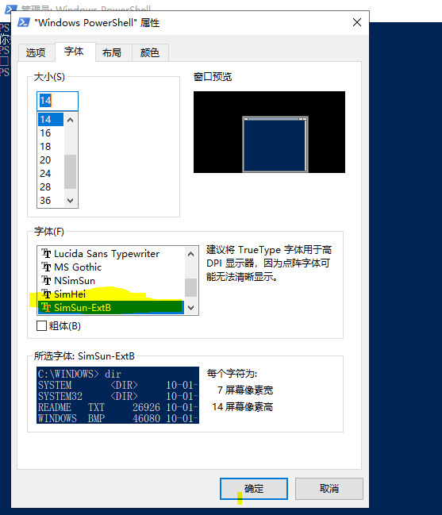The image size is (442, 515).
Task: Switch to the 选项 tab
Action: pyautogui.click(x=36, y=52)
